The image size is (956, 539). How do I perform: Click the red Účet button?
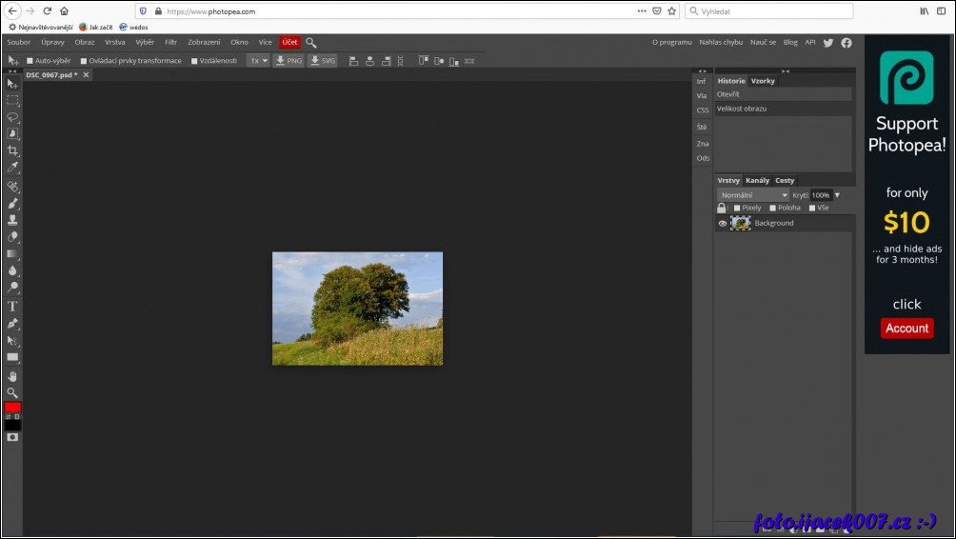(289, 43)
